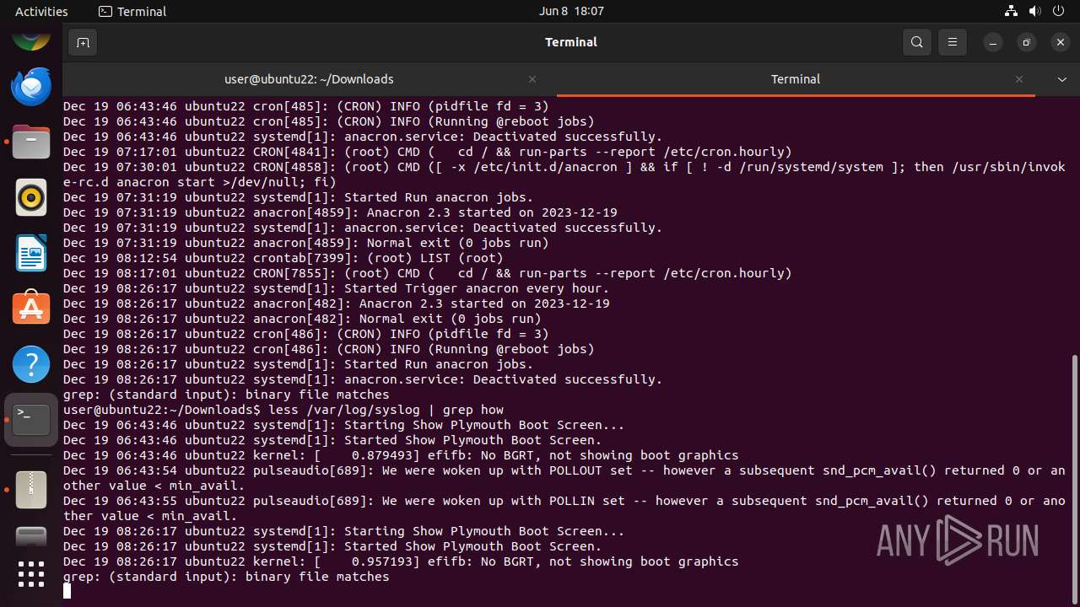Open the volume indicator in top bar
The image size is (1080, 607).
pos(1034,11)
